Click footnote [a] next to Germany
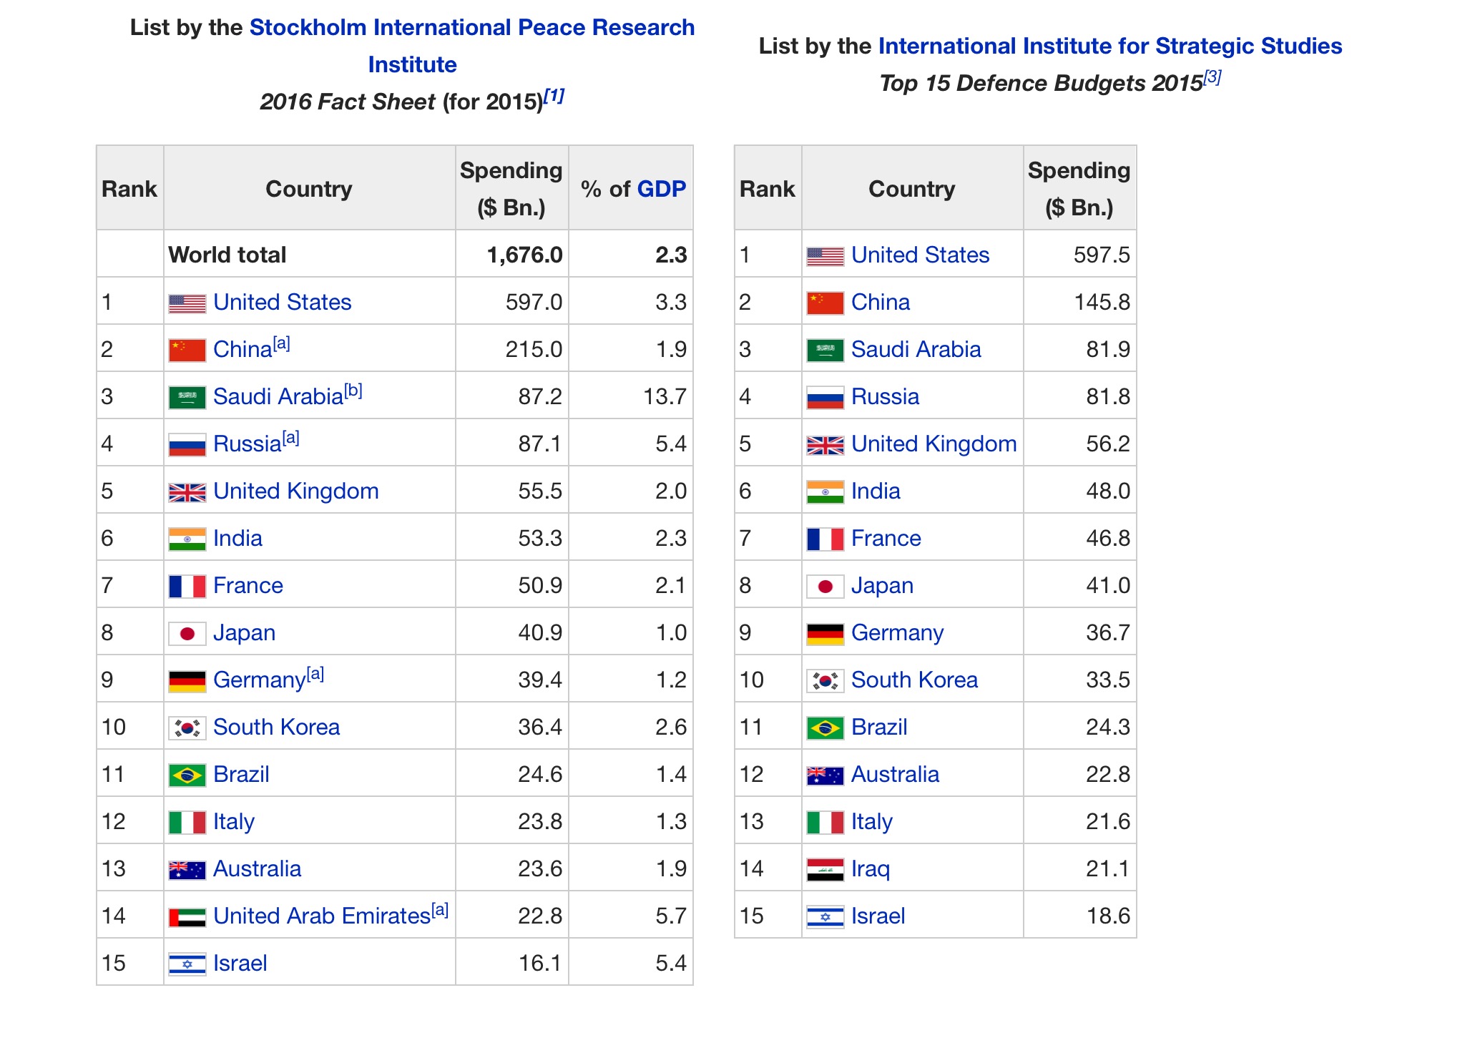The image size is (1465, 1038). [315, 675]
